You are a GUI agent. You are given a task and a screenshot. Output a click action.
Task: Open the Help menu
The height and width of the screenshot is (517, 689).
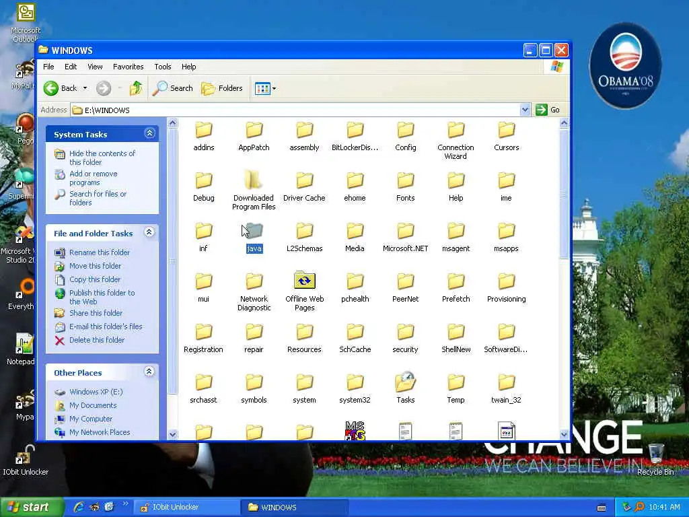click(x=188, y=67)
